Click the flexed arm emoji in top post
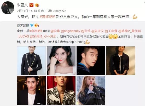The width and height of the screenshot is (145, 106). click(135, 17)
